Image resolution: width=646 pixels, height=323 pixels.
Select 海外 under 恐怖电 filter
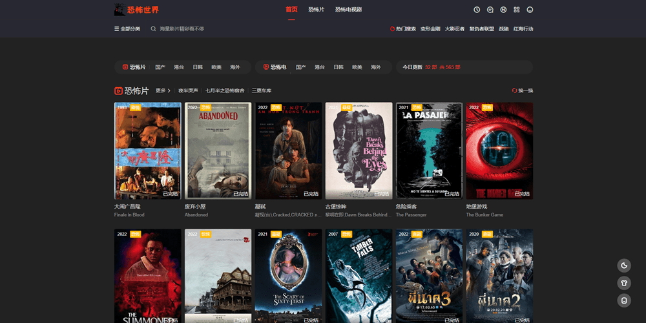tap(376, 67)
